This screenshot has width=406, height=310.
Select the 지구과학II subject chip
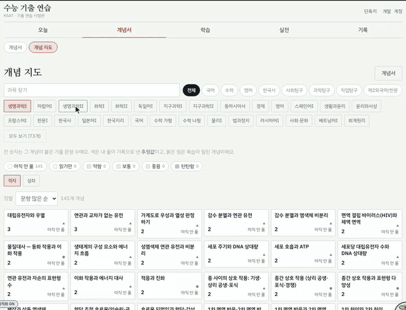(x=203, y=106)
